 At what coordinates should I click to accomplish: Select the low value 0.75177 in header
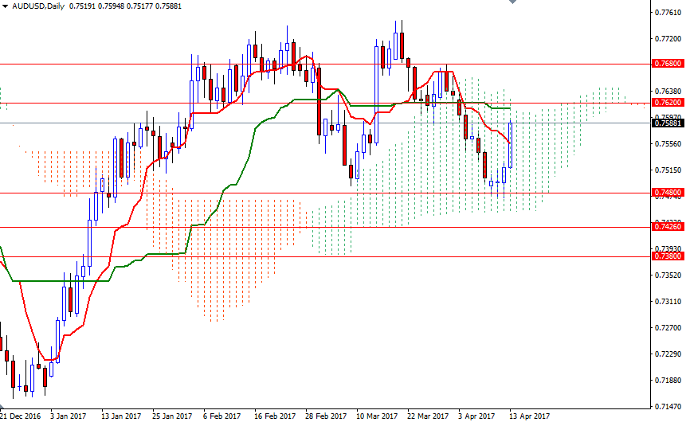(x=139, y=6)
